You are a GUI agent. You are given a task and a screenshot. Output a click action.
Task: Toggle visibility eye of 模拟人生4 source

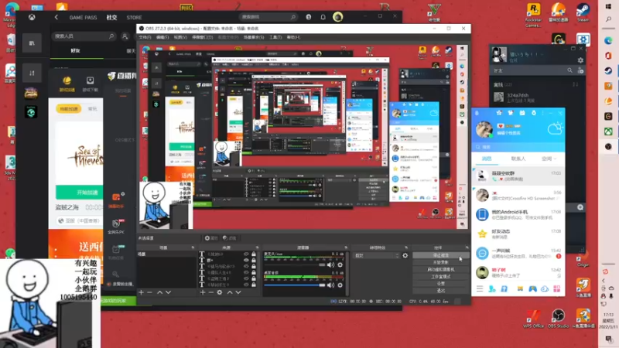[x=246, y=272]
